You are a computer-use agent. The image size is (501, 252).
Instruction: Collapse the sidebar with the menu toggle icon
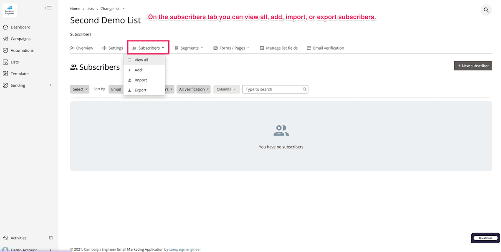48,8
